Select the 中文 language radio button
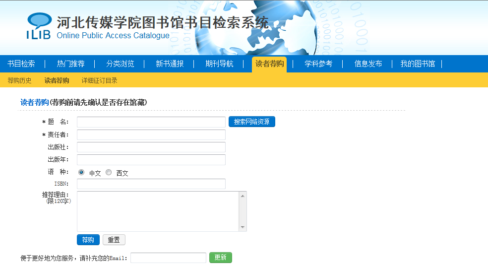The height and width of the screenshot is (266, 488). pyautogui.click(x=81, y=172)
